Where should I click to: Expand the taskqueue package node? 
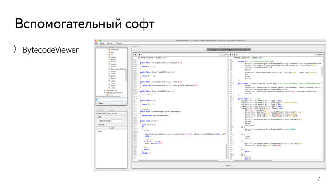(x=107, y=50)
